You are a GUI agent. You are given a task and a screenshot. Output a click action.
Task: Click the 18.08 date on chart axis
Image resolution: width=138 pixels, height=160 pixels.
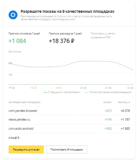point(33,88)
